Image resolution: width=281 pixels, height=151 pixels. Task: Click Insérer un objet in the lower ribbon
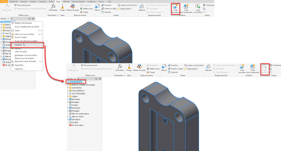click(175, 69)
